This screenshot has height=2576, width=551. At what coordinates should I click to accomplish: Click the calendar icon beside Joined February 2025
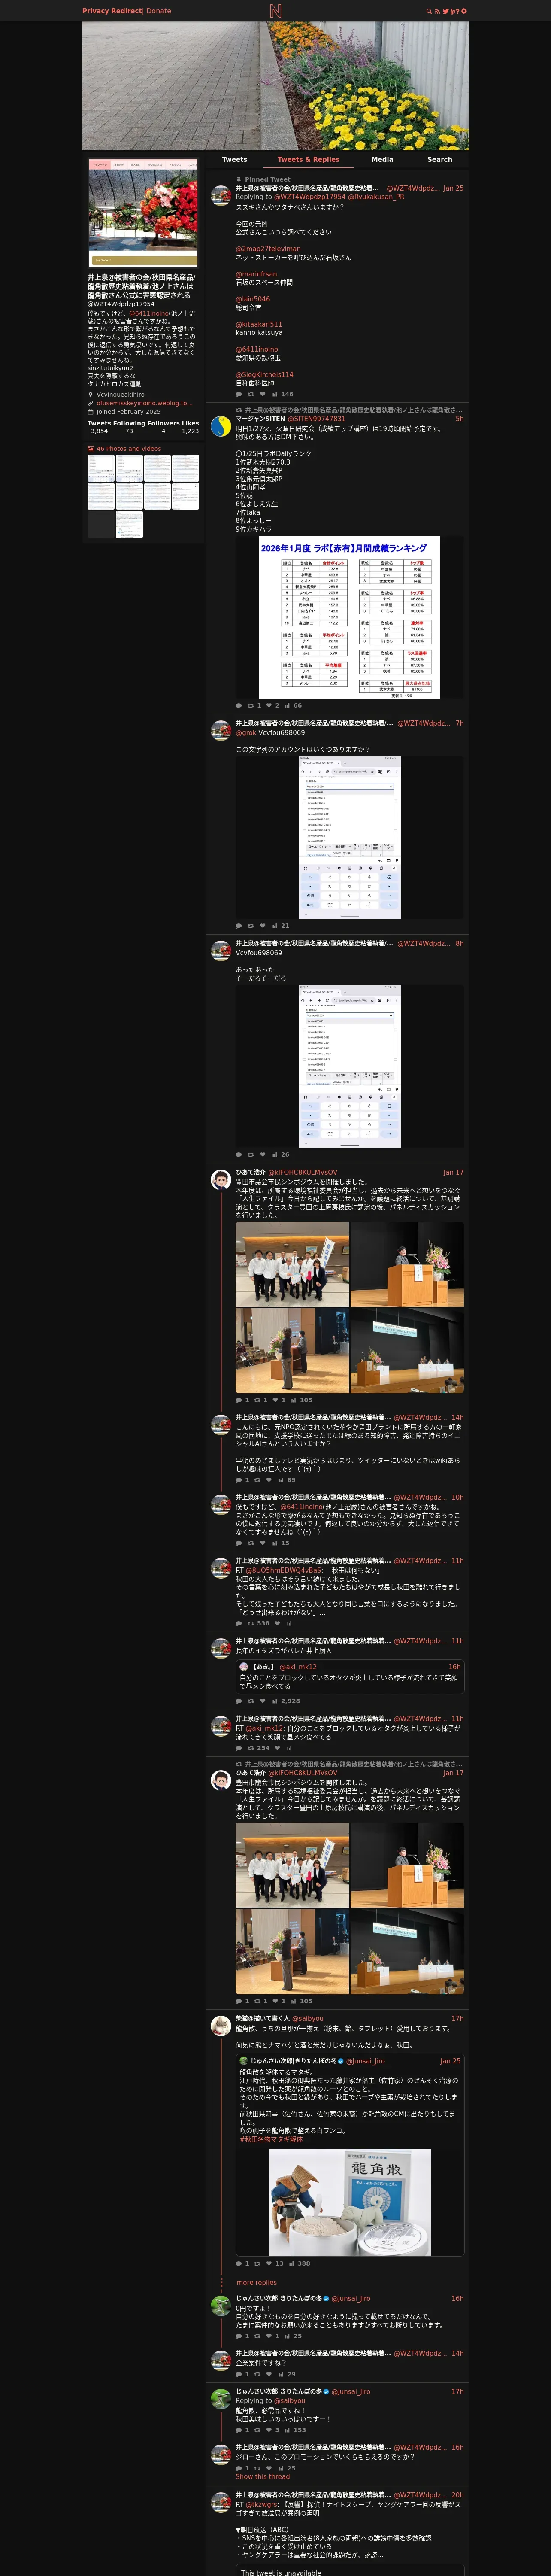[91, 412]
